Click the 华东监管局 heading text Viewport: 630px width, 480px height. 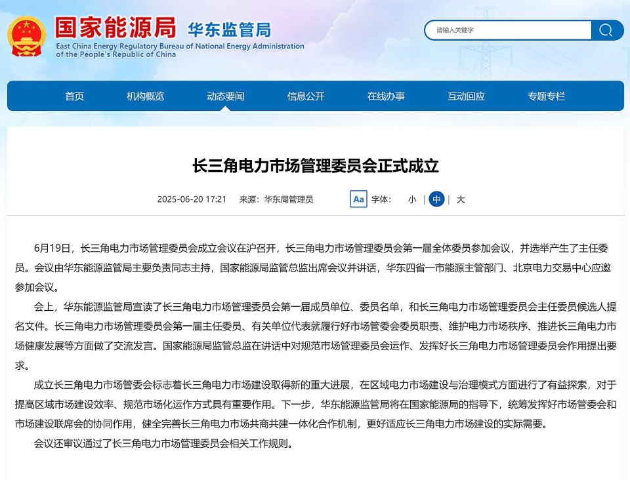[x=230, y=30]
